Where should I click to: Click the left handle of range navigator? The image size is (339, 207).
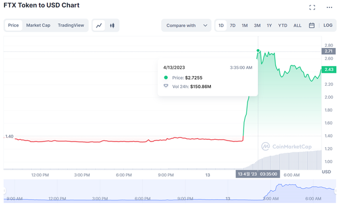point(5,191)
